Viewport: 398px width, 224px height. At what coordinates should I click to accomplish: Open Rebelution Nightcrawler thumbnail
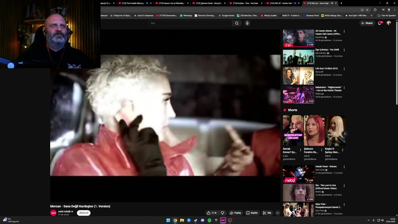coord(298,95)
